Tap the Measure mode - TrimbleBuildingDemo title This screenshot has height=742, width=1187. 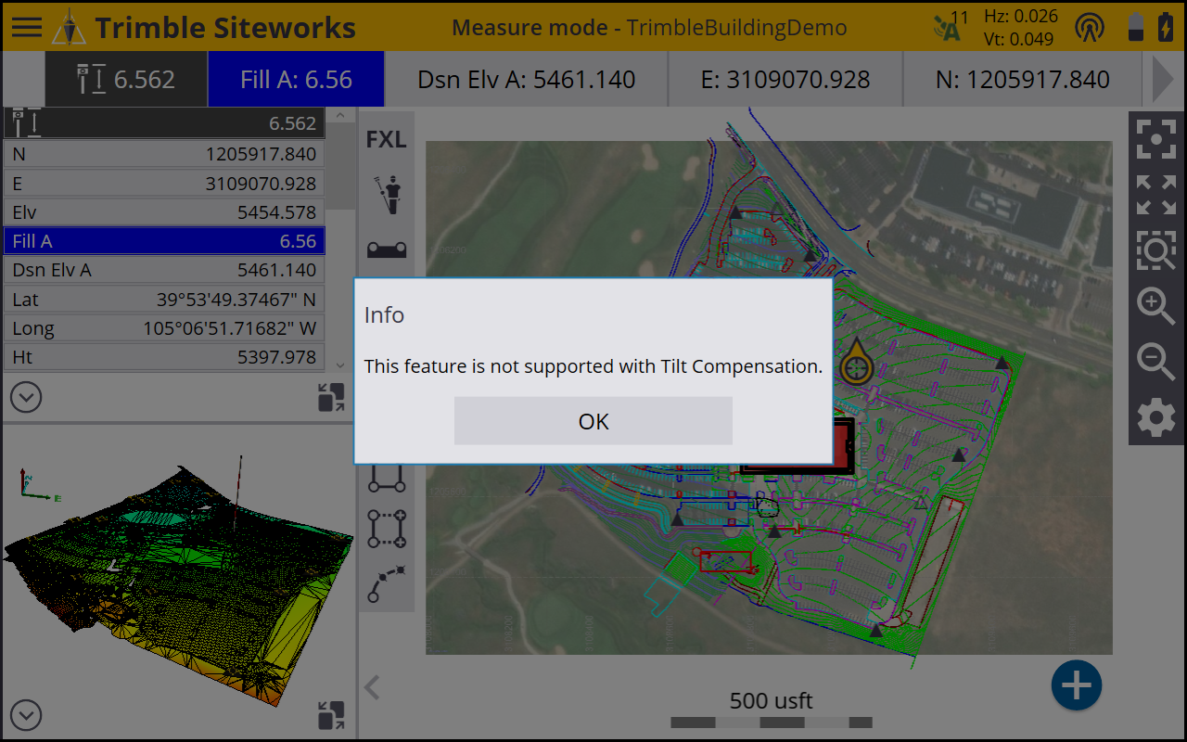click(649, 27)
